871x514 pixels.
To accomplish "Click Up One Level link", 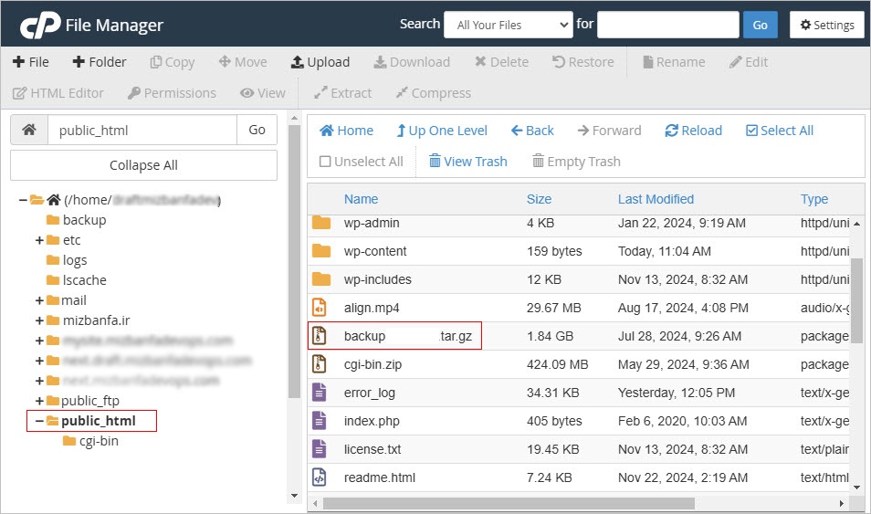I will point(442,131).
